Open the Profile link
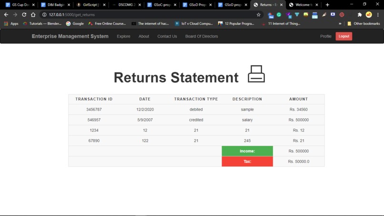 coord(326,36)
